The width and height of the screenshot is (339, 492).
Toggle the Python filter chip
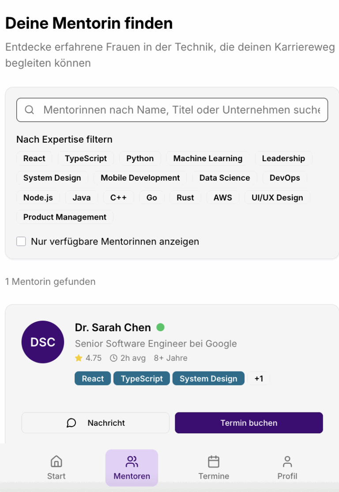(140, 158)
